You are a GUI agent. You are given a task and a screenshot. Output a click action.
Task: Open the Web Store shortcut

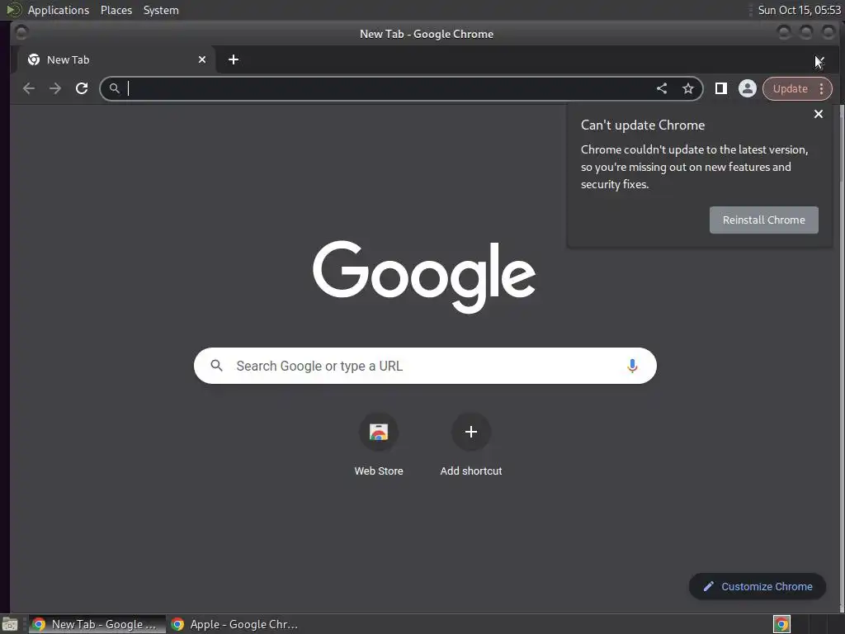click(x=378, y=445)
